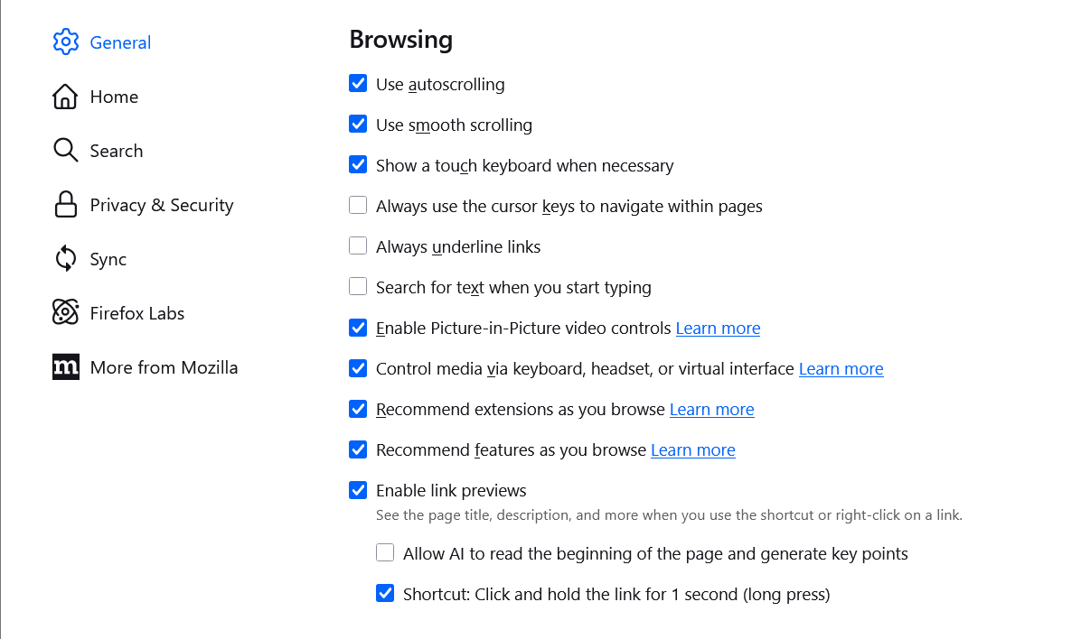1090x639 pixels.
Task: Click the More from Mozilla icon
Action: click(x=66, y=367)
